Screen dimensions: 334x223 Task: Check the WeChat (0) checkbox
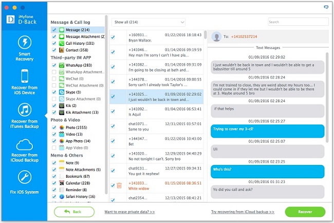click(54, 79)
